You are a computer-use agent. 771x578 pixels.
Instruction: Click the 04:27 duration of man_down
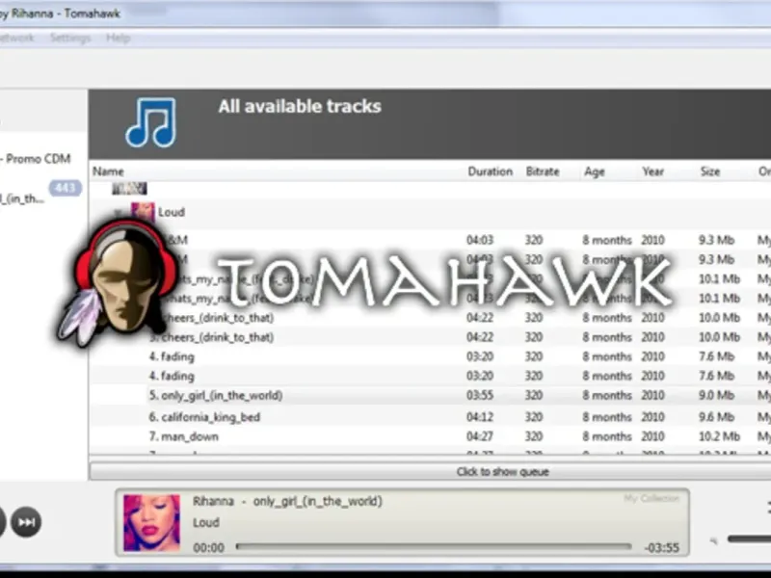click(x=479, y=436)
